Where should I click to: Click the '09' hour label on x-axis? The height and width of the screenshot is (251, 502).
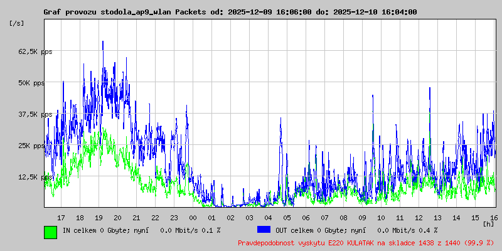click(363, 218)
